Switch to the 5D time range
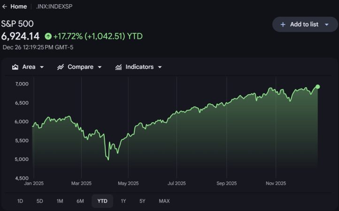 click(x=40, y=201)
